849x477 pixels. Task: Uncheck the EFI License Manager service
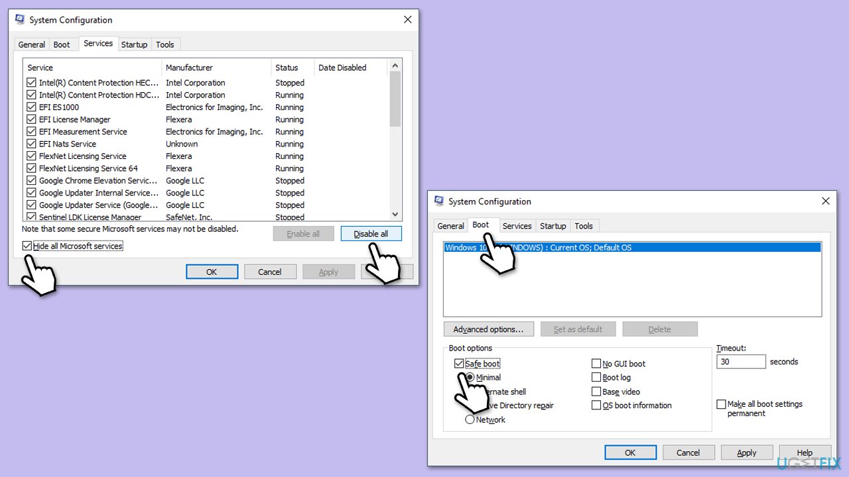point(31,119)
